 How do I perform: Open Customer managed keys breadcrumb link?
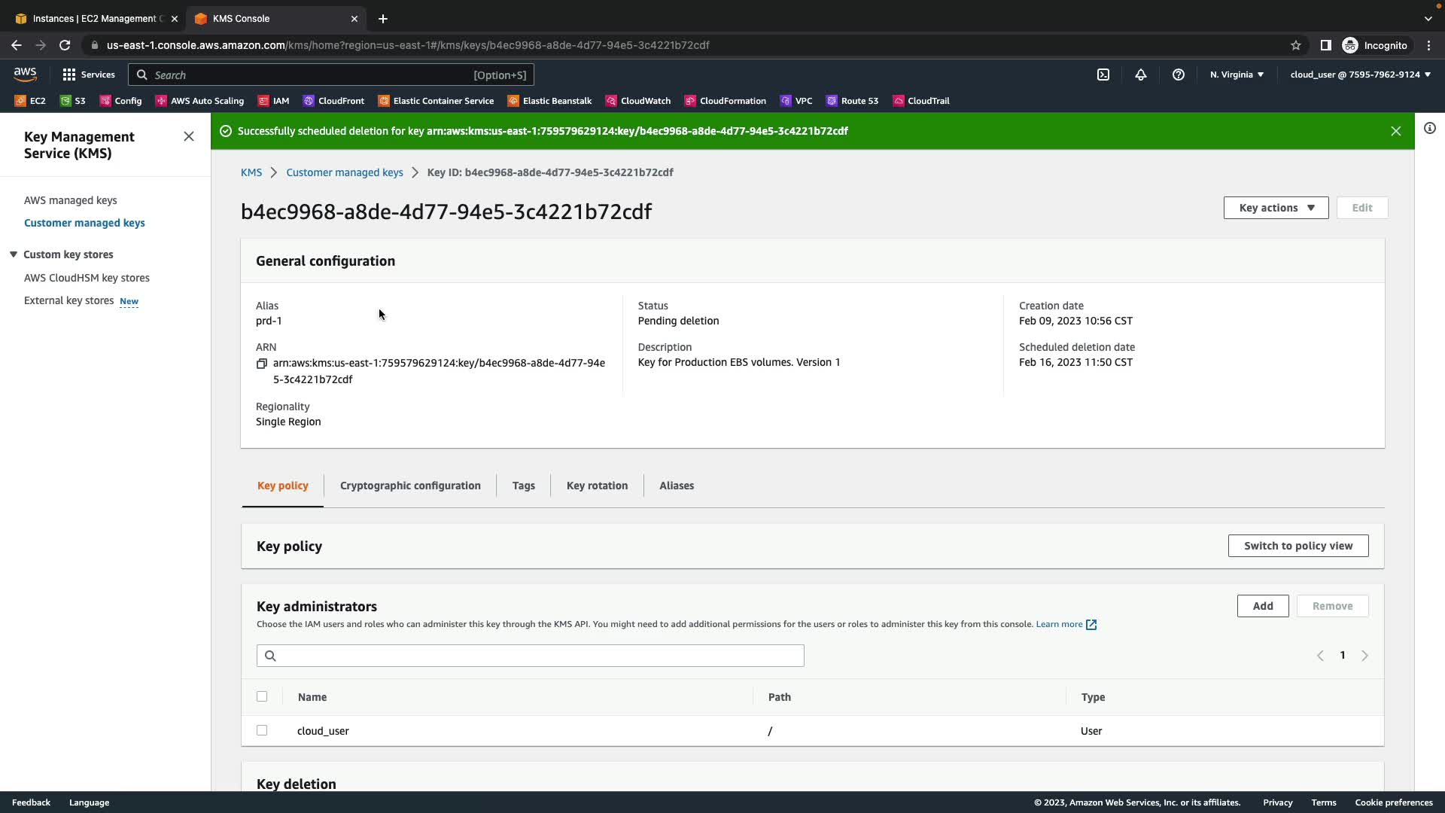point(344,172)
